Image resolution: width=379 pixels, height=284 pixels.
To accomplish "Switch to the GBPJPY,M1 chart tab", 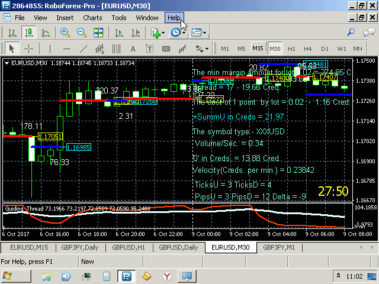I will 279,247.
